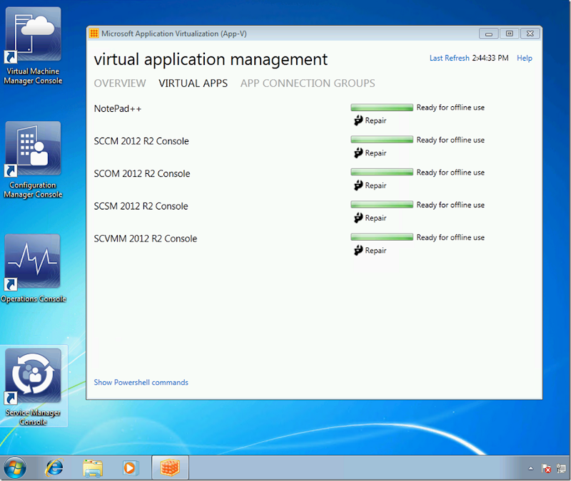Screen dimensions: 571x481
Task: Click SCOM console 'Ready for offline use' status
Action: [450, 172]
